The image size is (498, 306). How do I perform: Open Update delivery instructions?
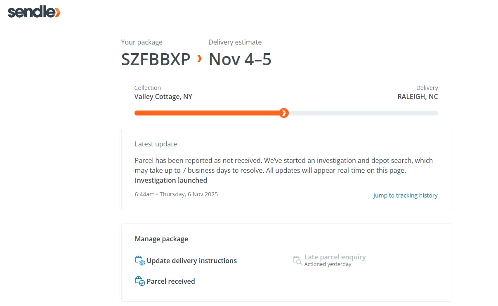click(x=191, y=261)
